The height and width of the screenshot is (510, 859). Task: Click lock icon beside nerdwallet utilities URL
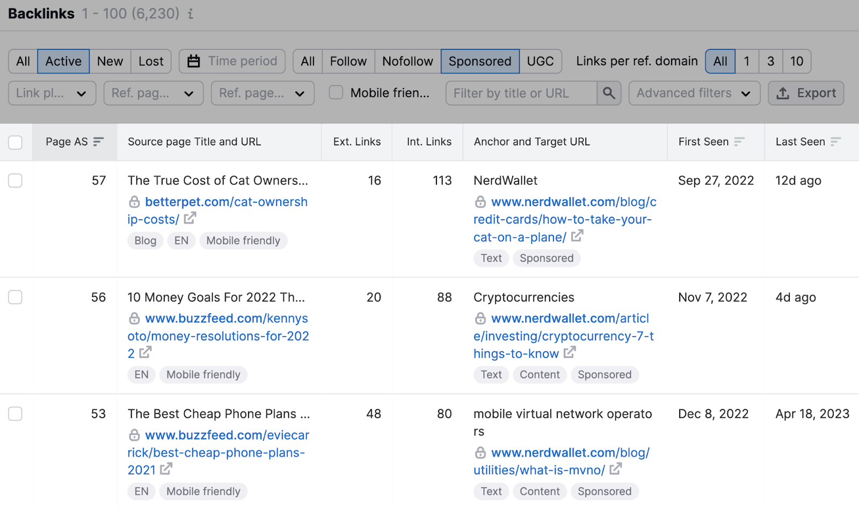click(x=481, y=453)
